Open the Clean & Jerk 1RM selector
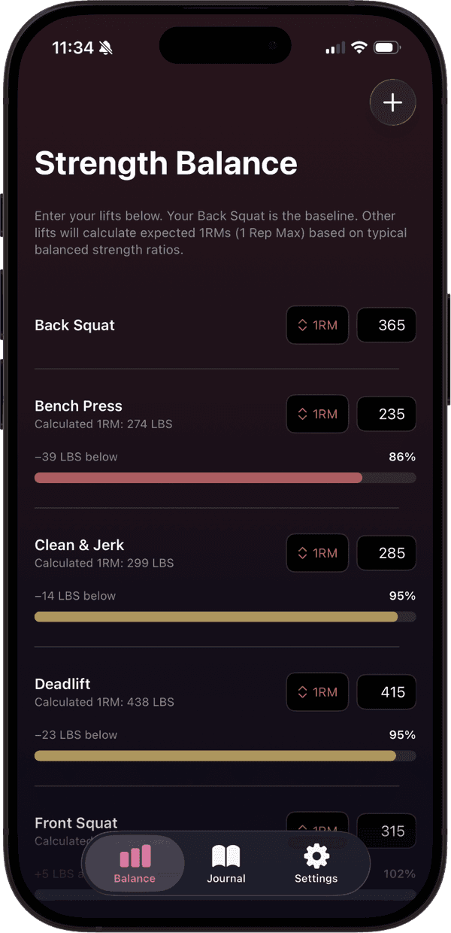 click(317, 553)
